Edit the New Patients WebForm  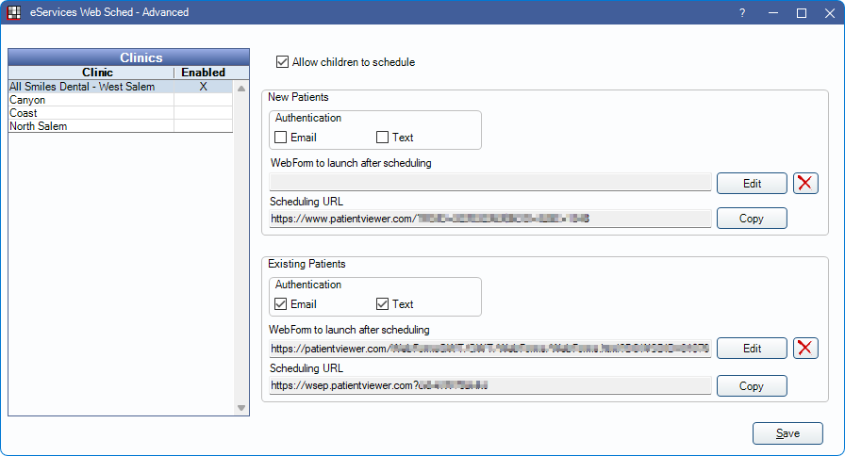(x=752, y=183)
